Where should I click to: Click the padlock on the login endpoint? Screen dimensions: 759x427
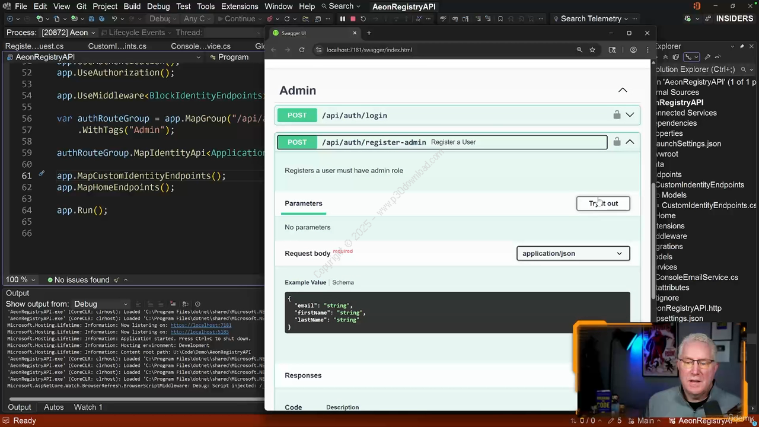click(x=617, y=115)
